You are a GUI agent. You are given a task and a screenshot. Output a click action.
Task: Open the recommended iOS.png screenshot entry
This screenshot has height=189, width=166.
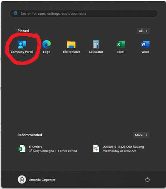click(x=119, y=149)
